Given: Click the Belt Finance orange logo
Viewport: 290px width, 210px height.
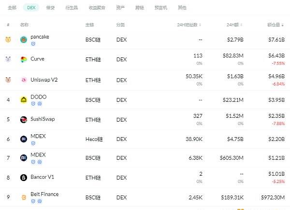Looking at the screenshot, I should (24, 197).
